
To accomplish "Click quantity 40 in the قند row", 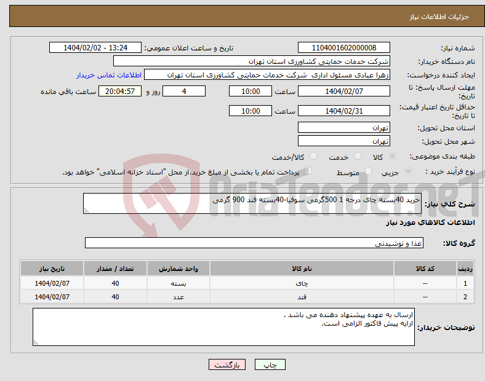I will [115, 297].
